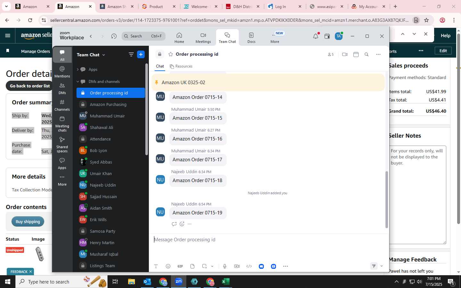Click Buy shipping on Amazon page

(x=28, y=221)
